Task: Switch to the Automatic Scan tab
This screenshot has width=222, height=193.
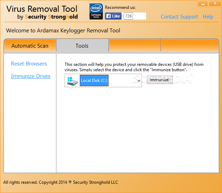Action: coord(30,46)
